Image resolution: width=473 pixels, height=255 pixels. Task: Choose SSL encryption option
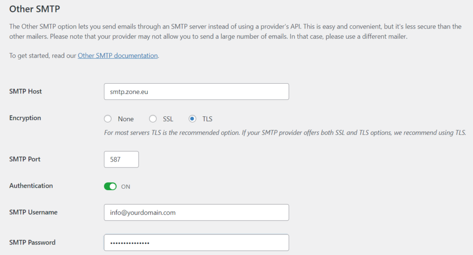tap(153, 119)
